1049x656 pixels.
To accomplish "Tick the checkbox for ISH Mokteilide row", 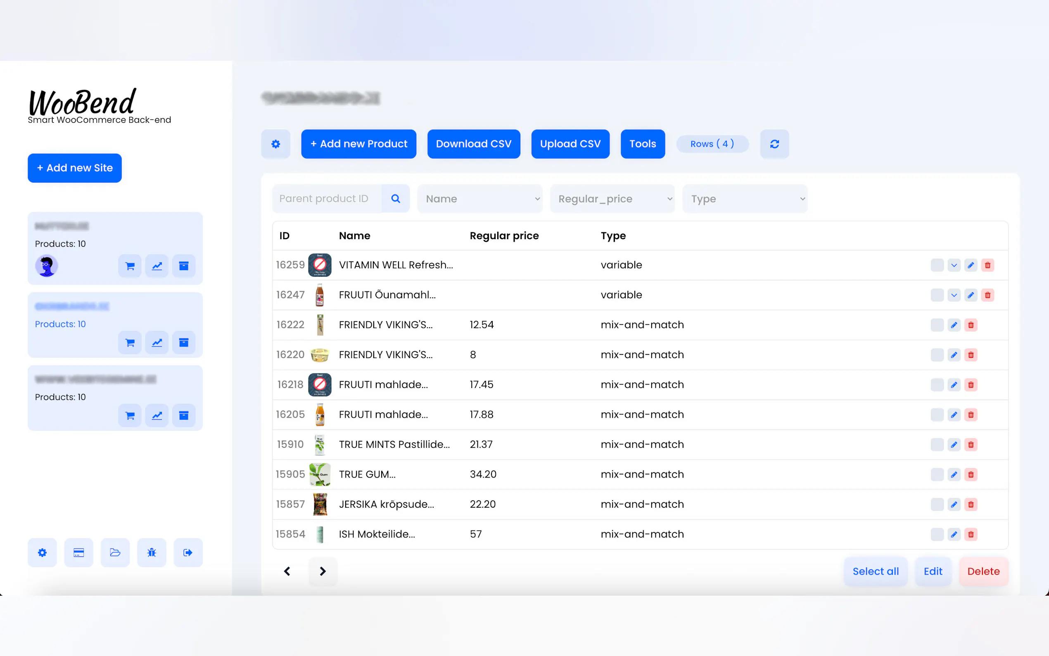I will pyautogui.click(x=937, y=535).
